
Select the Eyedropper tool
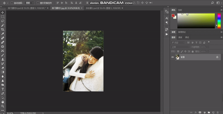(3, 34)
